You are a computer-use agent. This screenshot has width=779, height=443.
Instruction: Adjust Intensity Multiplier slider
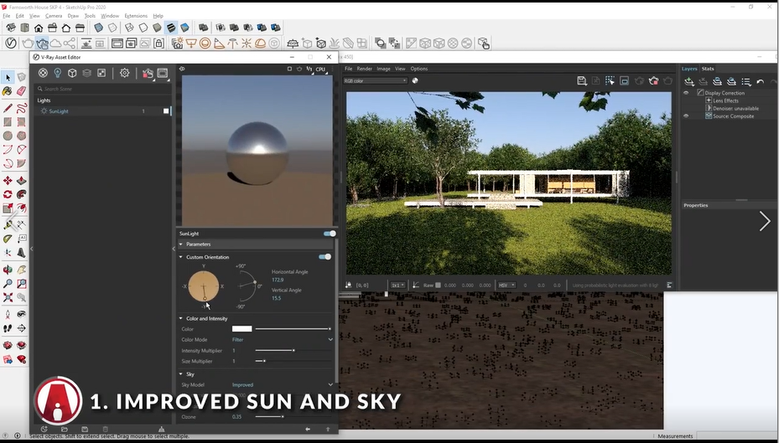(293, 351)
